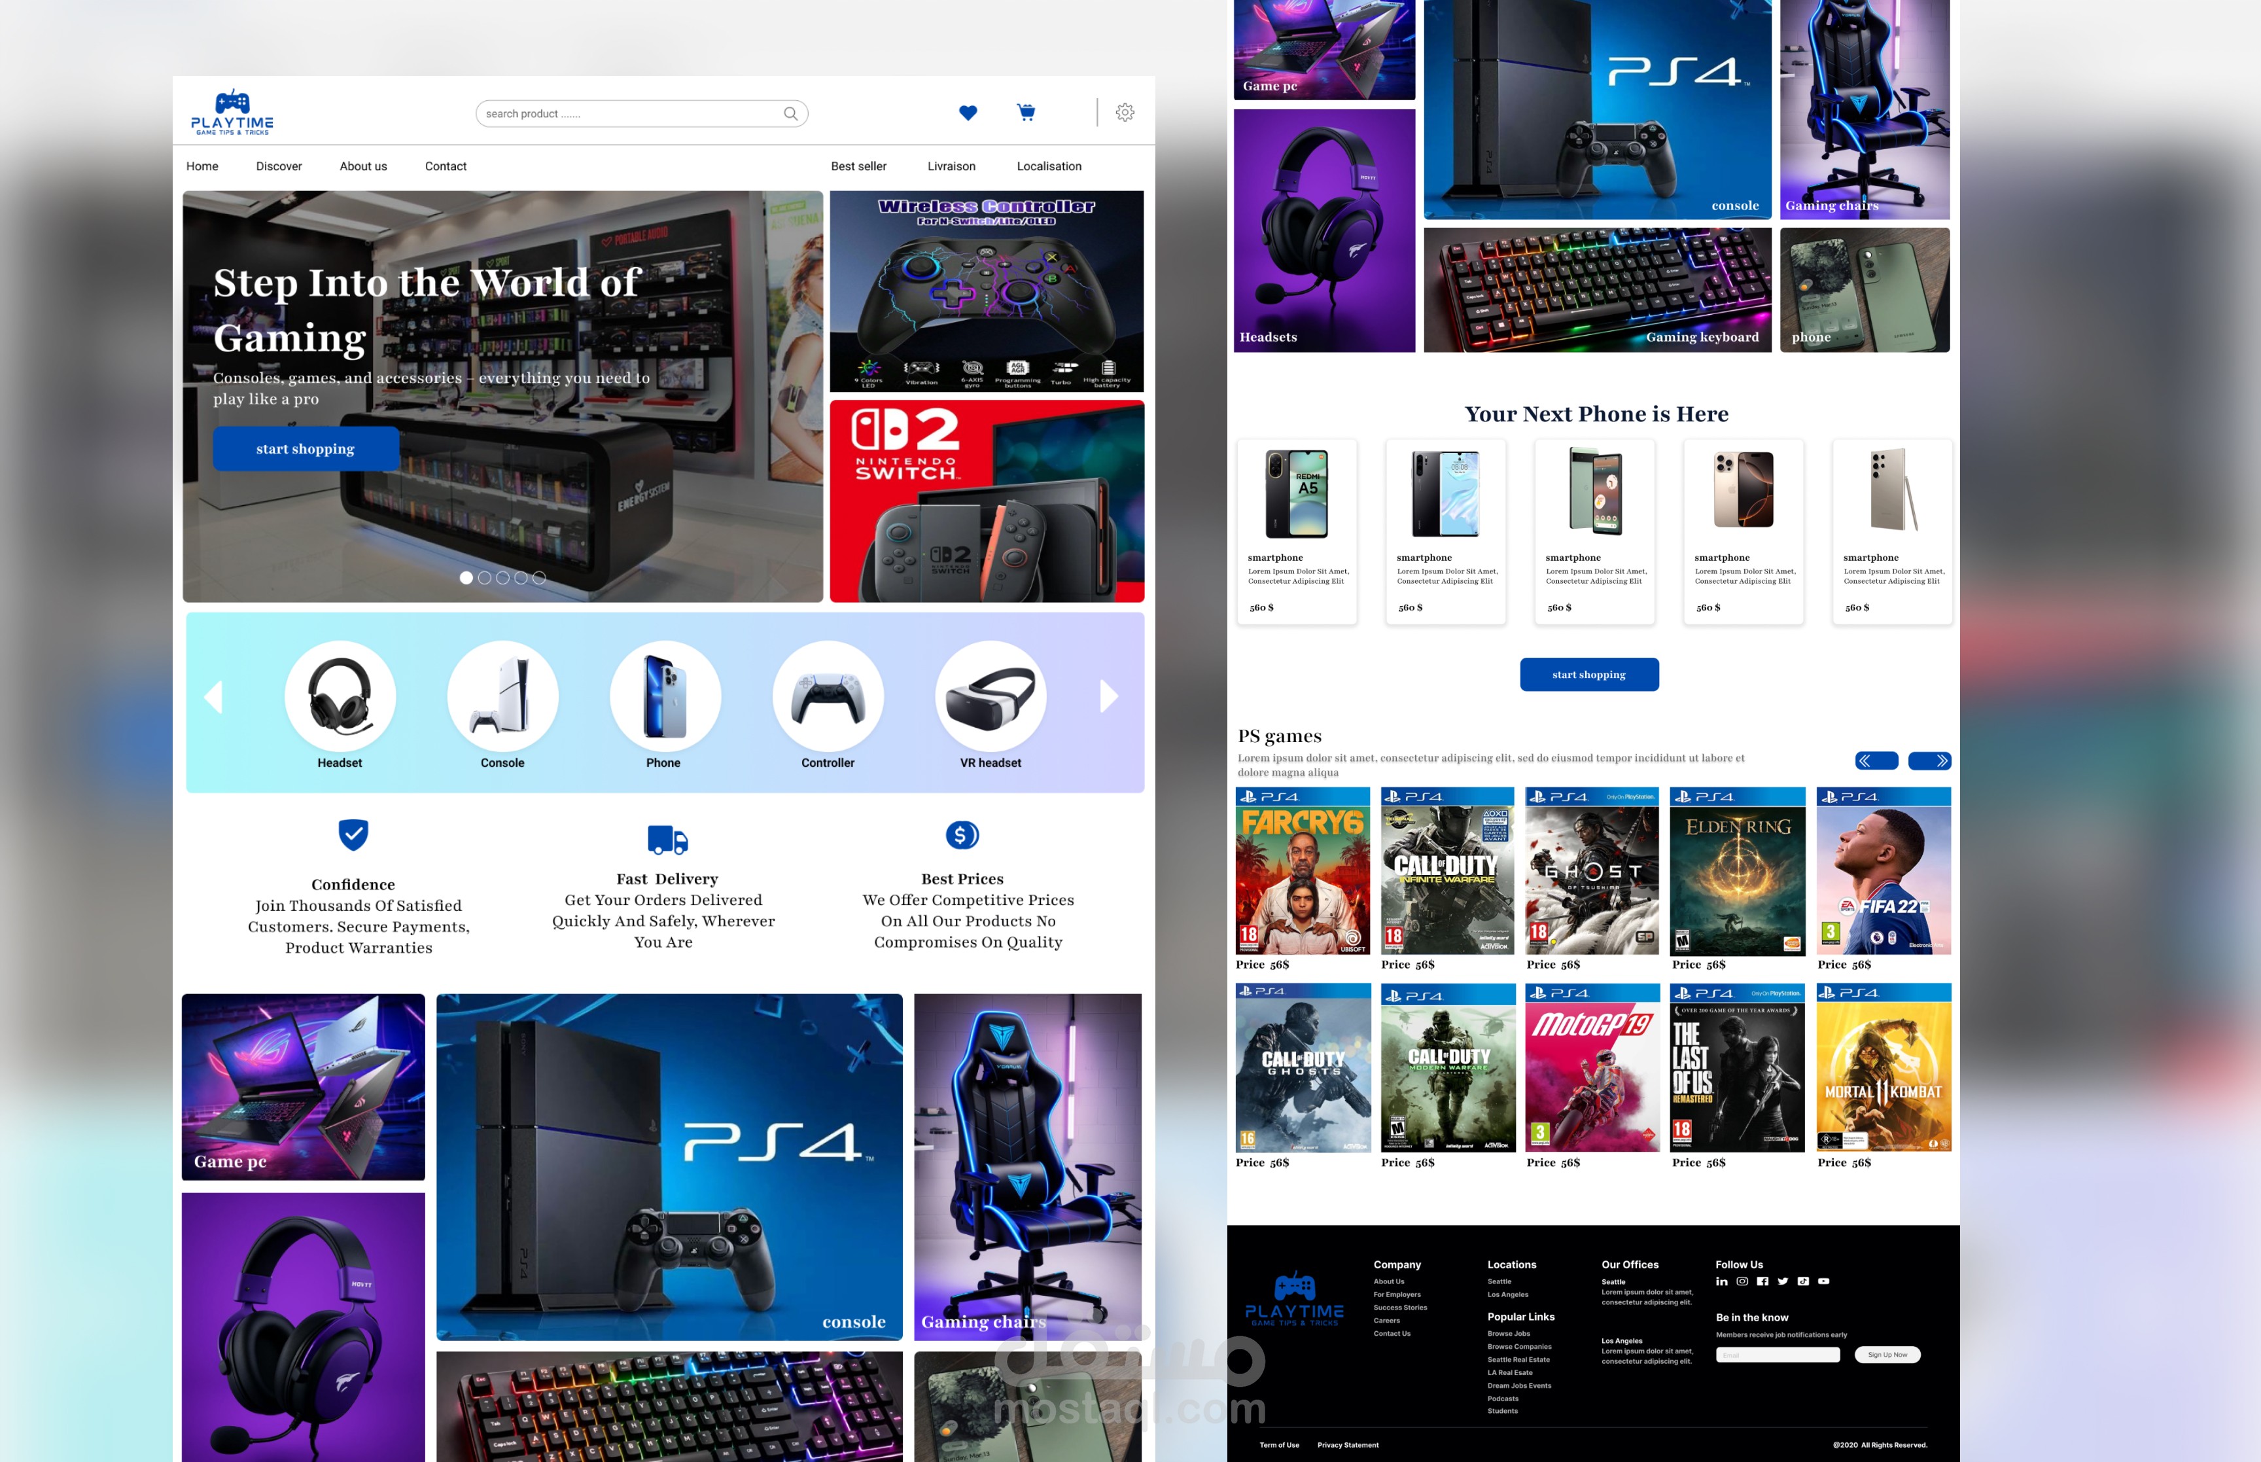Open the Instagram icon under Follow Us
This screenshot has height=1462, width=2261.
tap(1742, 1281)
